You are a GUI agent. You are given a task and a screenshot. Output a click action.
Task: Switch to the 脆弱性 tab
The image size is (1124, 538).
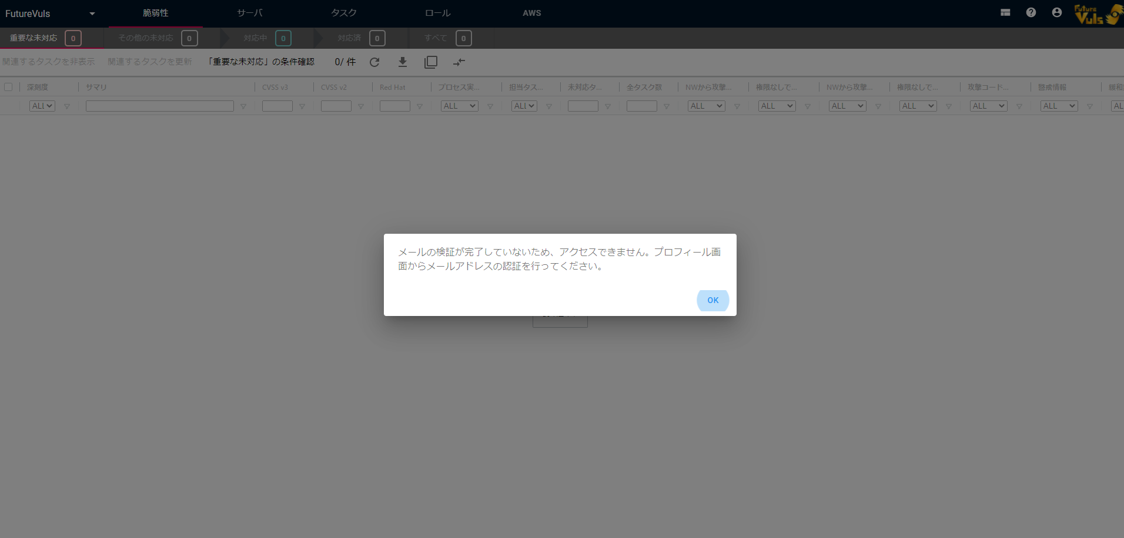(x=156, y=13)
